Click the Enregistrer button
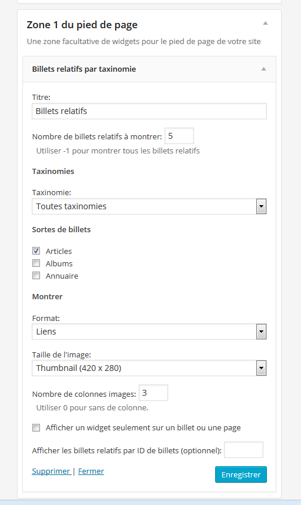 (241, 474)
